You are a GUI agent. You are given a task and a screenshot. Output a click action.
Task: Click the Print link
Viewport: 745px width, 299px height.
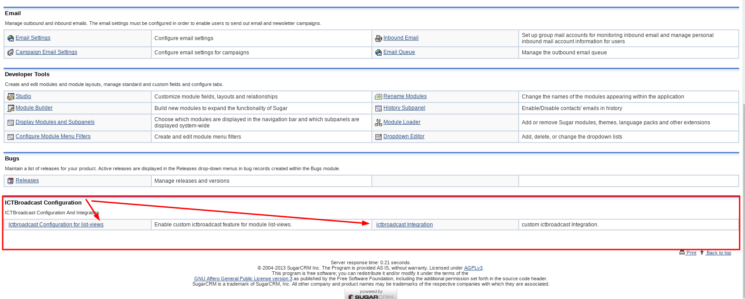pos(691,253)
